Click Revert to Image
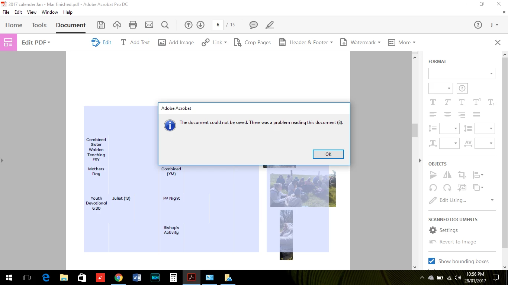The image size is (508, 285). pyautogui.click(x=453, y=242)
